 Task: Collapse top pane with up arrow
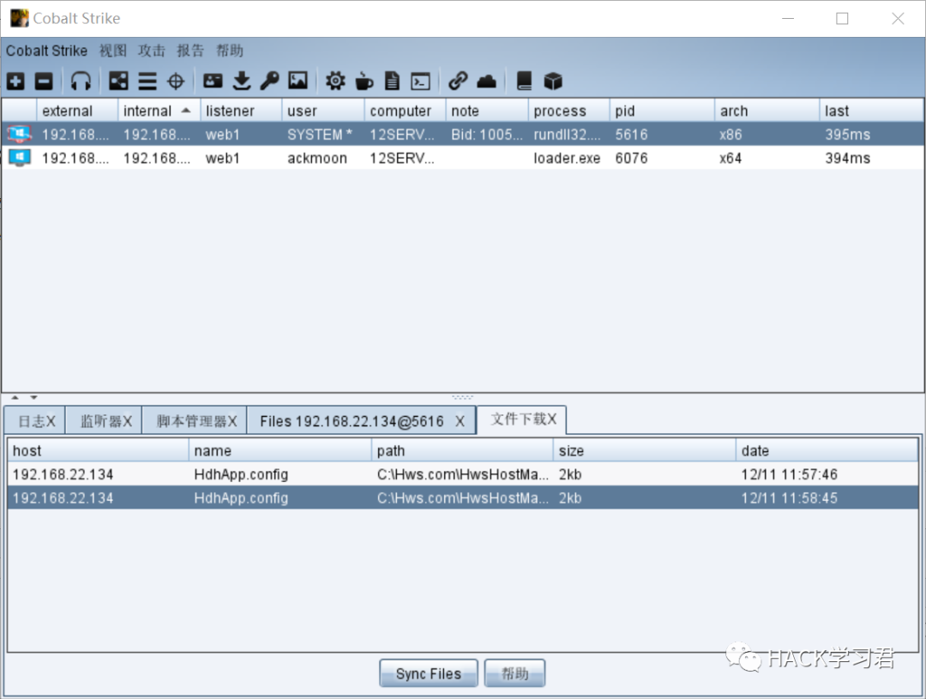[15, 397]
